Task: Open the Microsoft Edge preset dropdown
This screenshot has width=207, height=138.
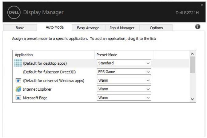Action: point(124,98)
